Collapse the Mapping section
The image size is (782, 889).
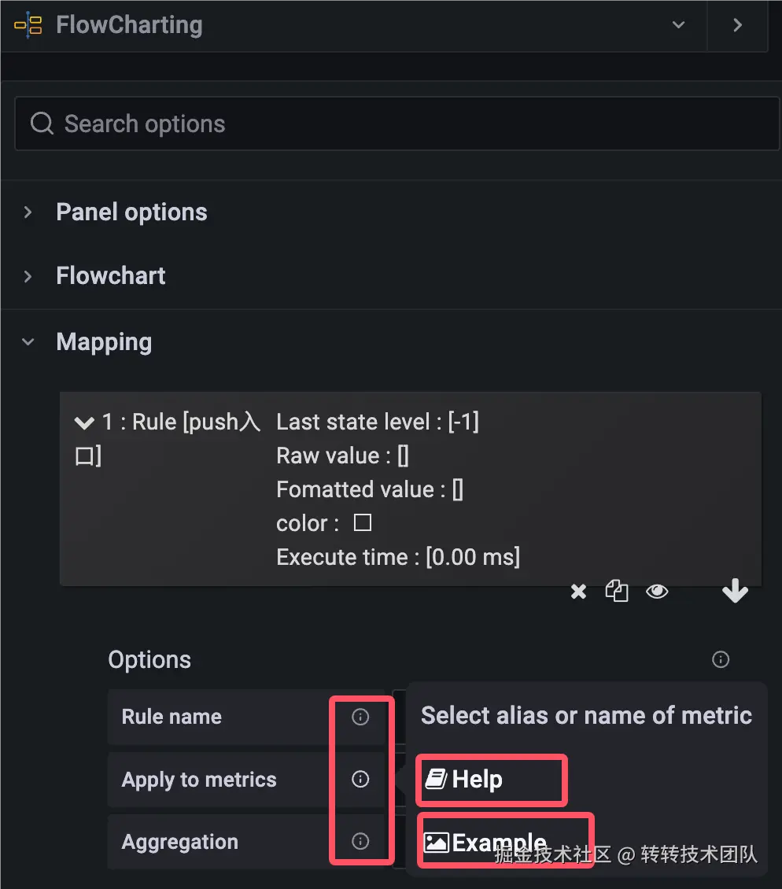pos(28,342)
